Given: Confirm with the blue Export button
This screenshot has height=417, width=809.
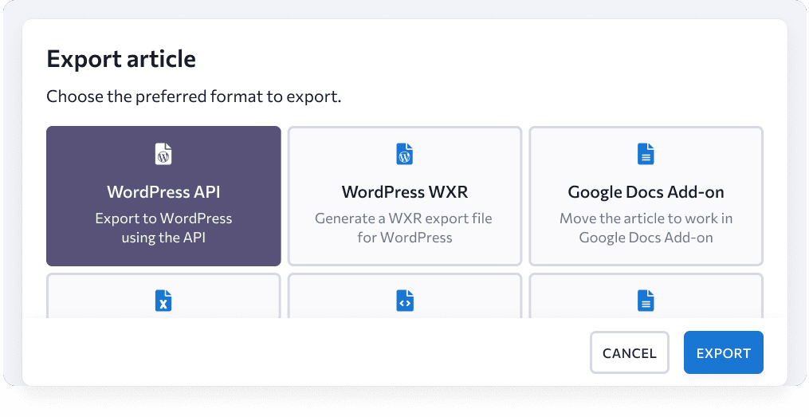Looking at the screenshot, I should (724, 352).
